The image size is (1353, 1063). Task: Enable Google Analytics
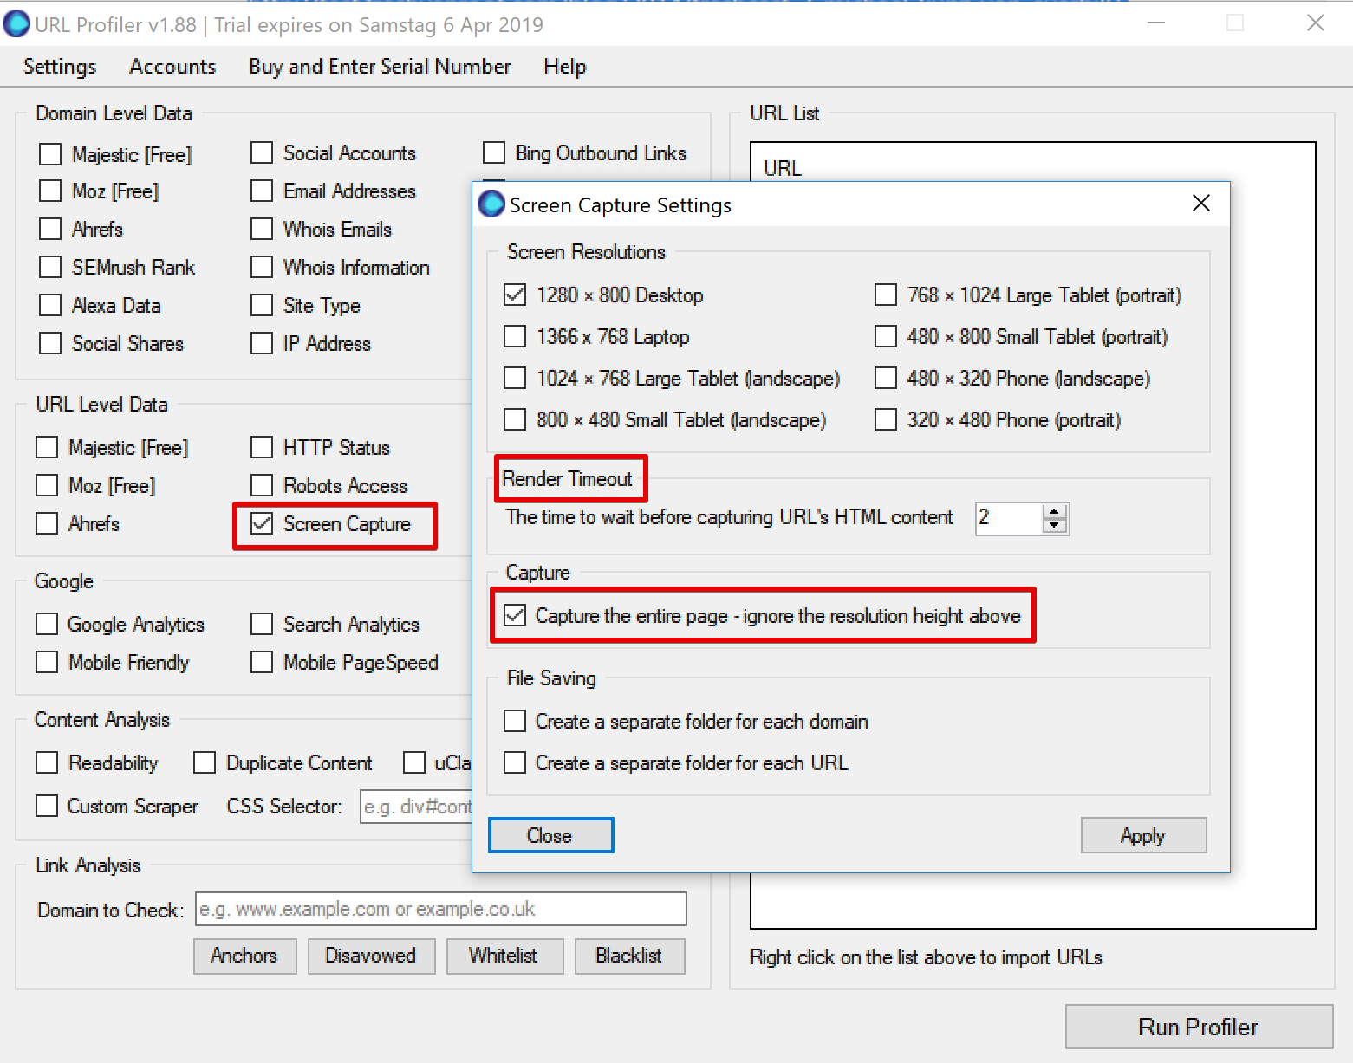point(47,624)
